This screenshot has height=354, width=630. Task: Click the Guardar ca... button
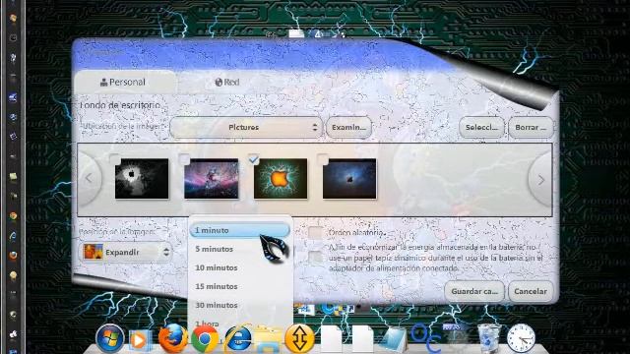[474, 291]
